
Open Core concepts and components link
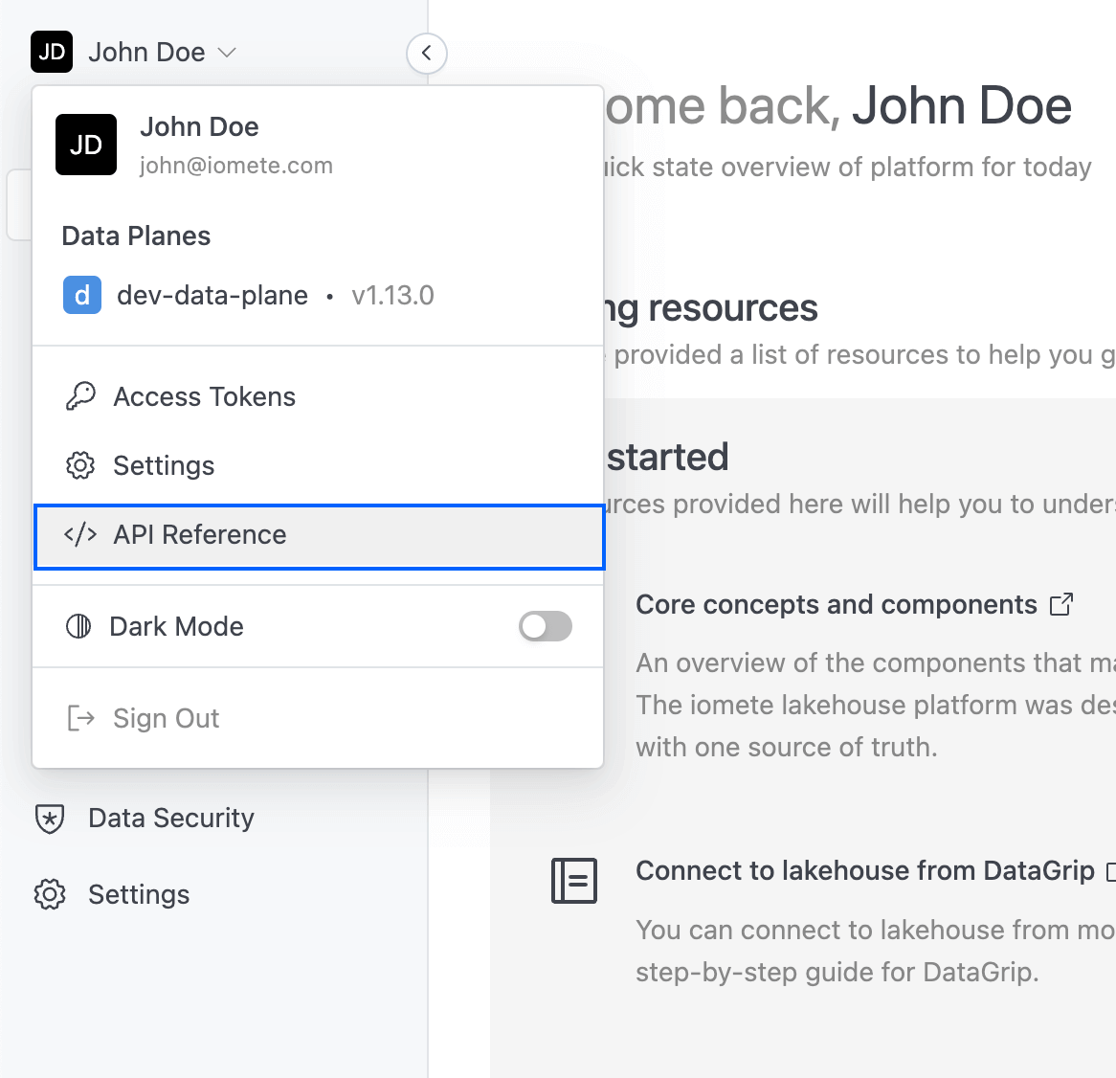click(837, 604)
